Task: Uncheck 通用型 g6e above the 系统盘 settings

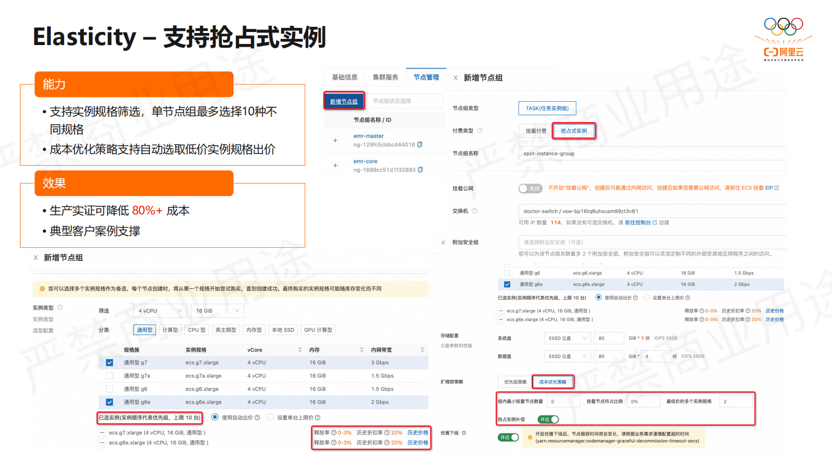Action: click(x=507, y=285)
